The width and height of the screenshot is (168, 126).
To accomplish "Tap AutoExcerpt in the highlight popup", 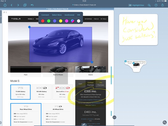I will [69, 15].
